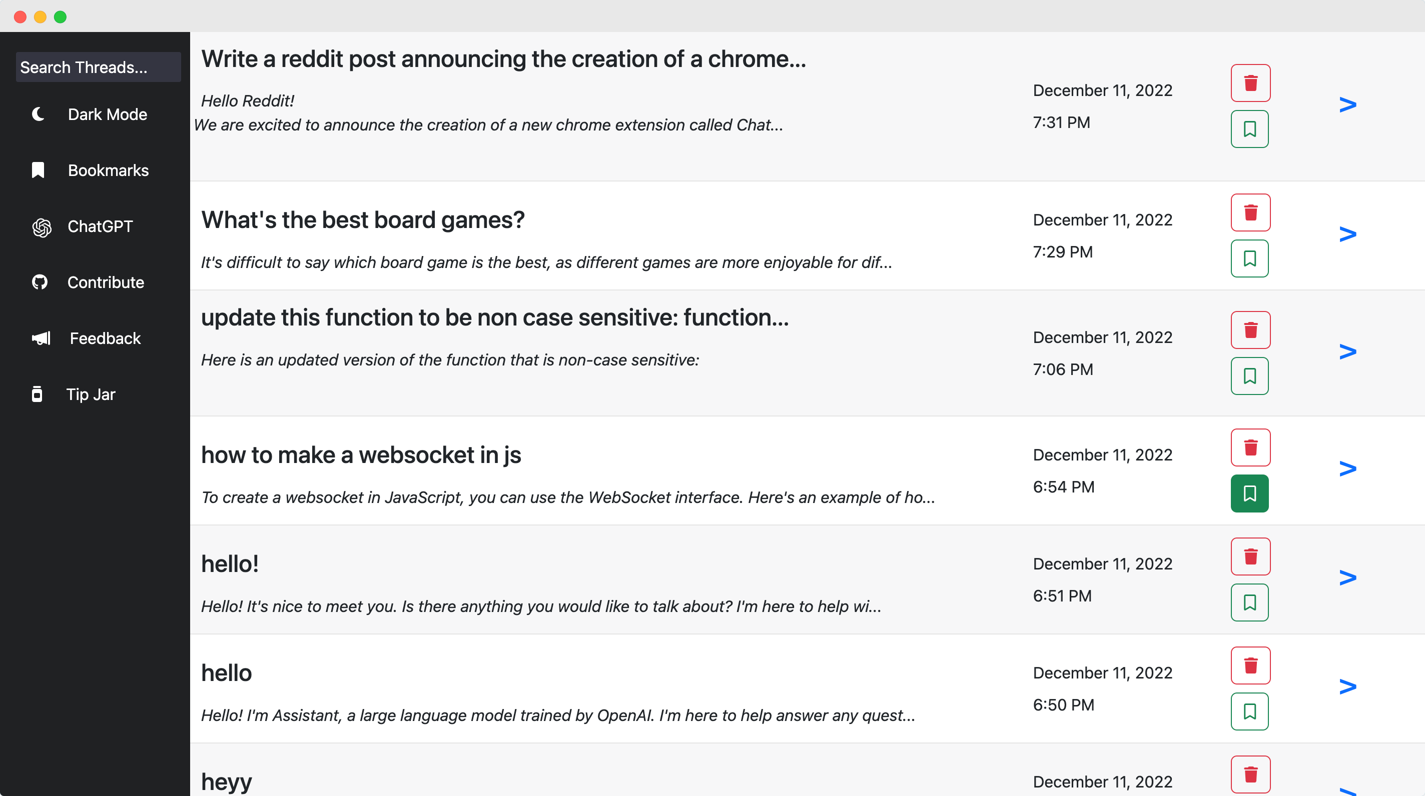
Task: Click the megaphone Feedback icon
Action: 41,338
